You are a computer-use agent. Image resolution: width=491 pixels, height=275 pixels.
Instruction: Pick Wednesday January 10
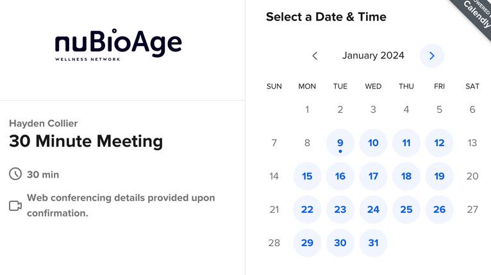(x=373, y=143)
